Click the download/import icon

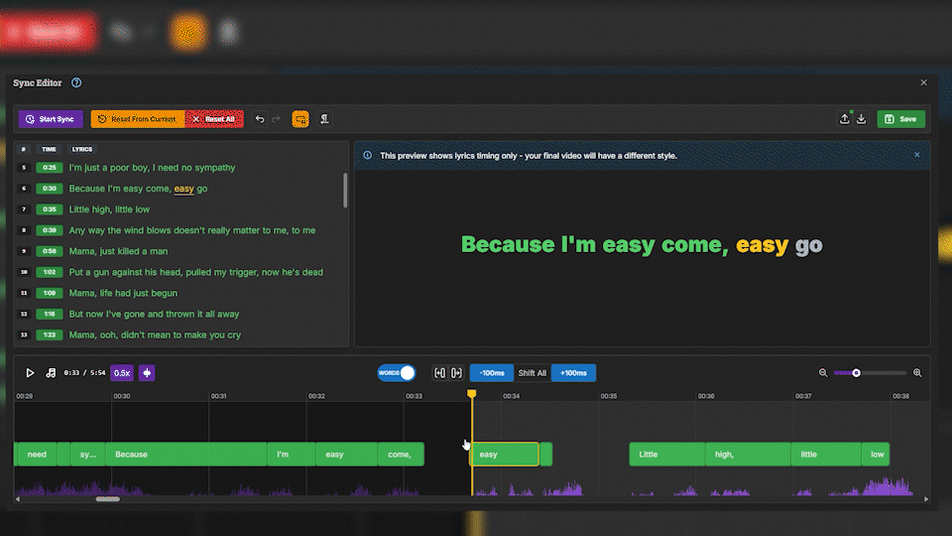(x=861, y=119)
